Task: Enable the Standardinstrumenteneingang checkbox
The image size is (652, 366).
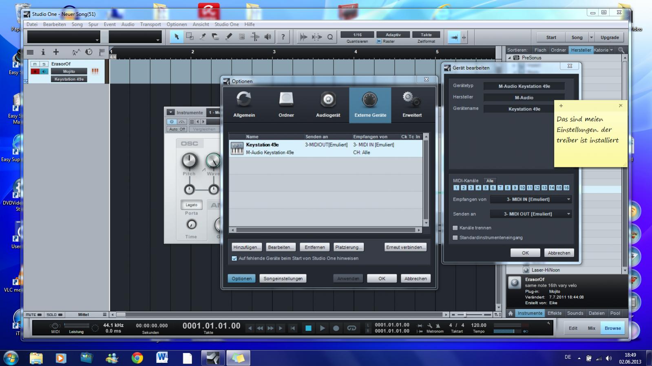Action: click(x=455, y=238)
